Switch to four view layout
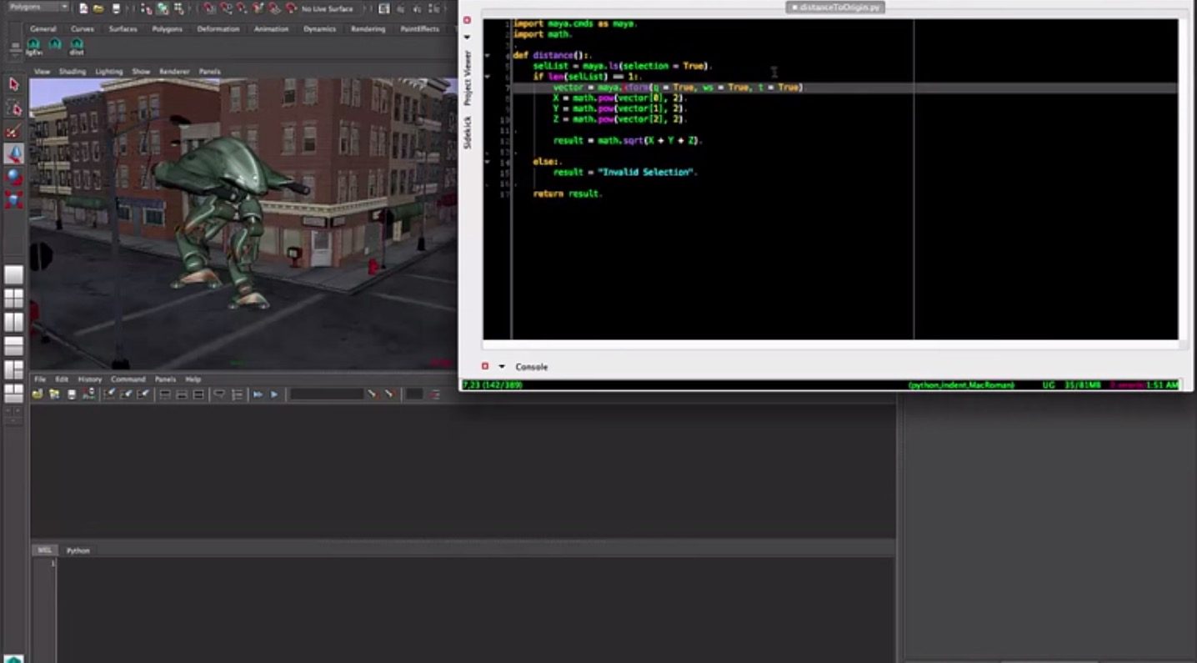The image size is (1197, 663). 13,299
